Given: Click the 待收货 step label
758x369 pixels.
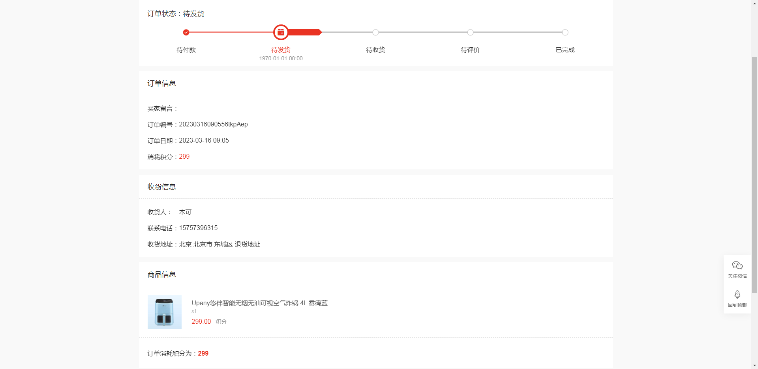Looking at the screenshot, I should (x=375, y=50).
